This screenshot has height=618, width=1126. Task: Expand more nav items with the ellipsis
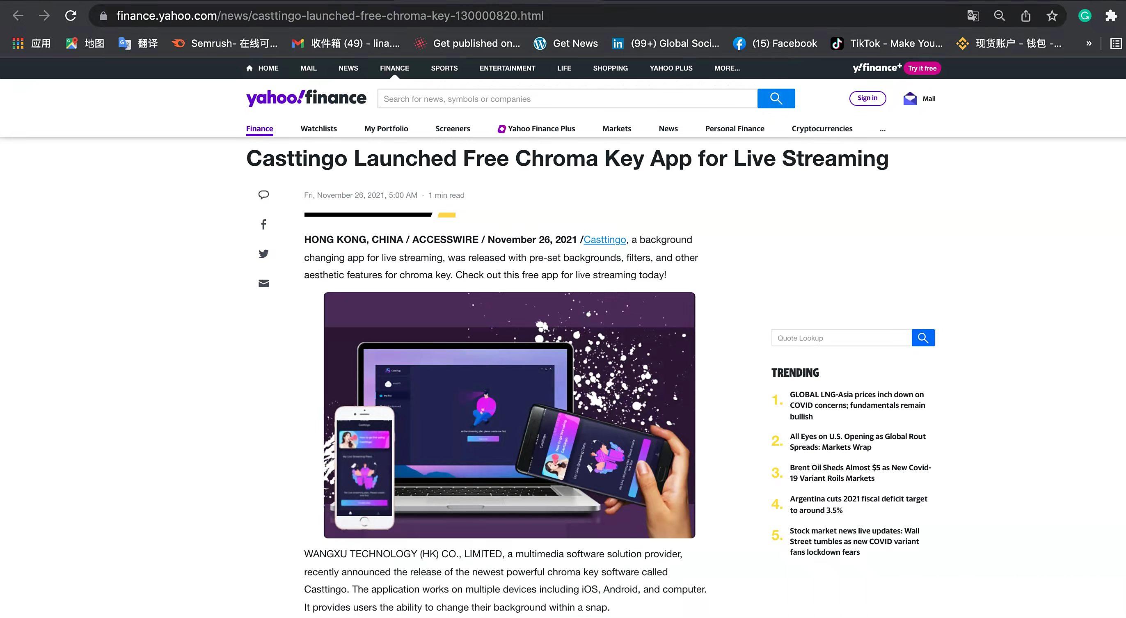pyautogui.click(x=883, y=129)
